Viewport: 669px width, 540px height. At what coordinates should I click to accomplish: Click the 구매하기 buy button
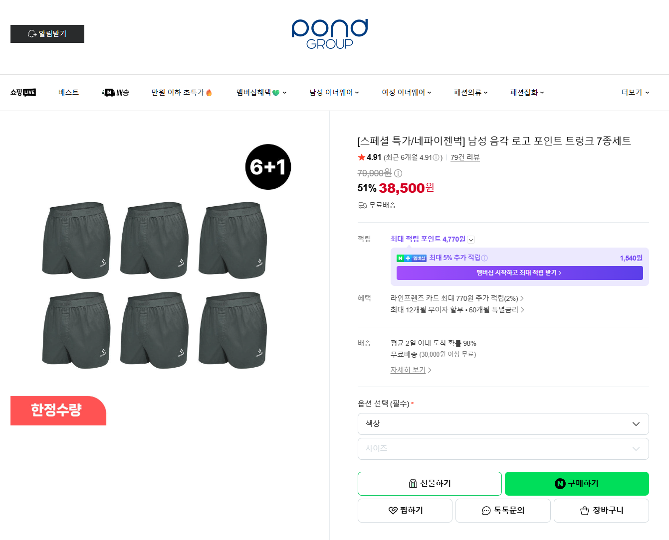point(577,484)
